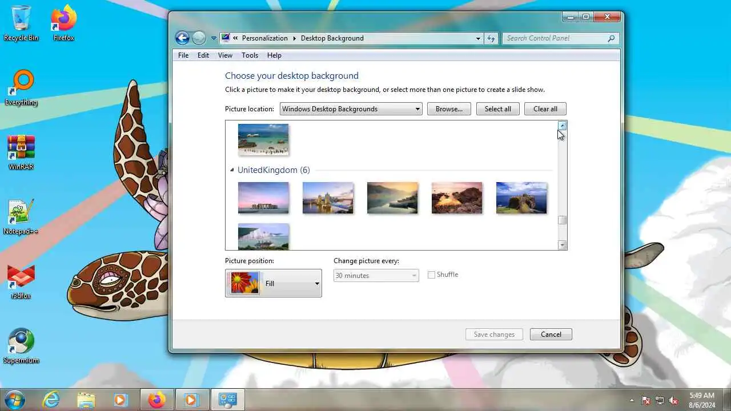This screenshot has width=731, height=411.
Task: Click Save changes button
Action: tap(494, 335)
